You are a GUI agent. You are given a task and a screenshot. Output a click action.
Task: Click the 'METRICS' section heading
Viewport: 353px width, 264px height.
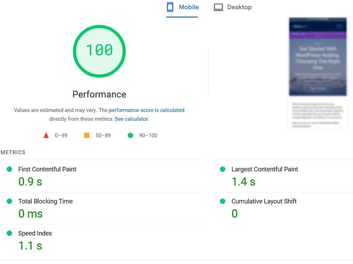(13, 152)
